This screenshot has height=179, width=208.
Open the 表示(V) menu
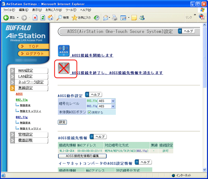[37, 10]
